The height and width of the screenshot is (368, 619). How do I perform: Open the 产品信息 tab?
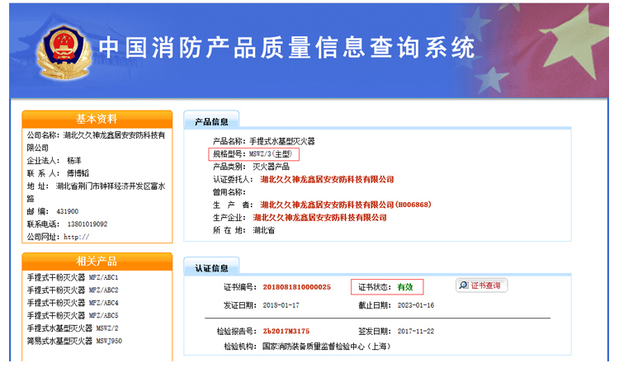(211, 121)
